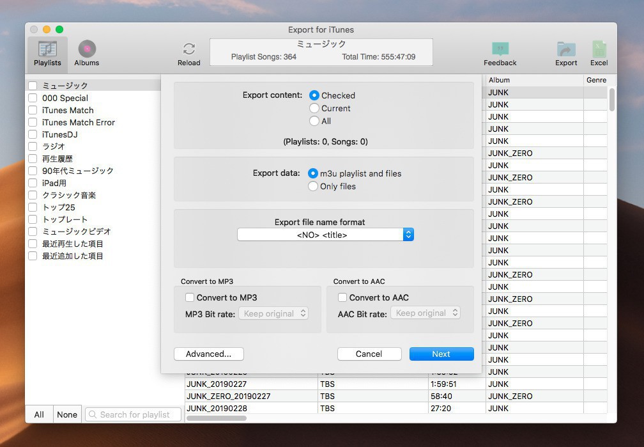This screenshot has width=644, height=447.
Task: Click the Album column header
Action: (533, 81)
